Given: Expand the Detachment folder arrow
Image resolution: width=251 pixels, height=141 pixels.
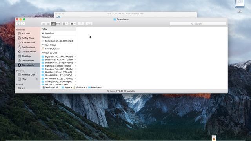Looking at the screenshot, I should point(75,63).
